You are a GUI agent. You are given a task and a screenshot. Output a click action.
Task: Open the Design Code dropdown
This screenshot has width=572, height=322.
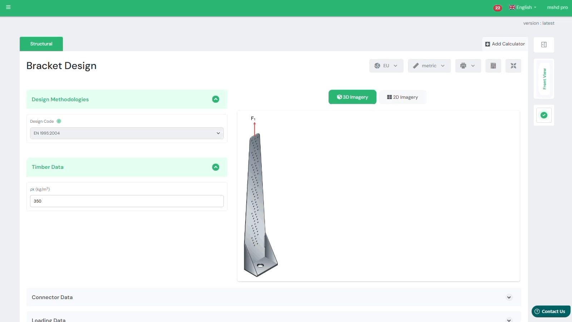coord(127,133)
